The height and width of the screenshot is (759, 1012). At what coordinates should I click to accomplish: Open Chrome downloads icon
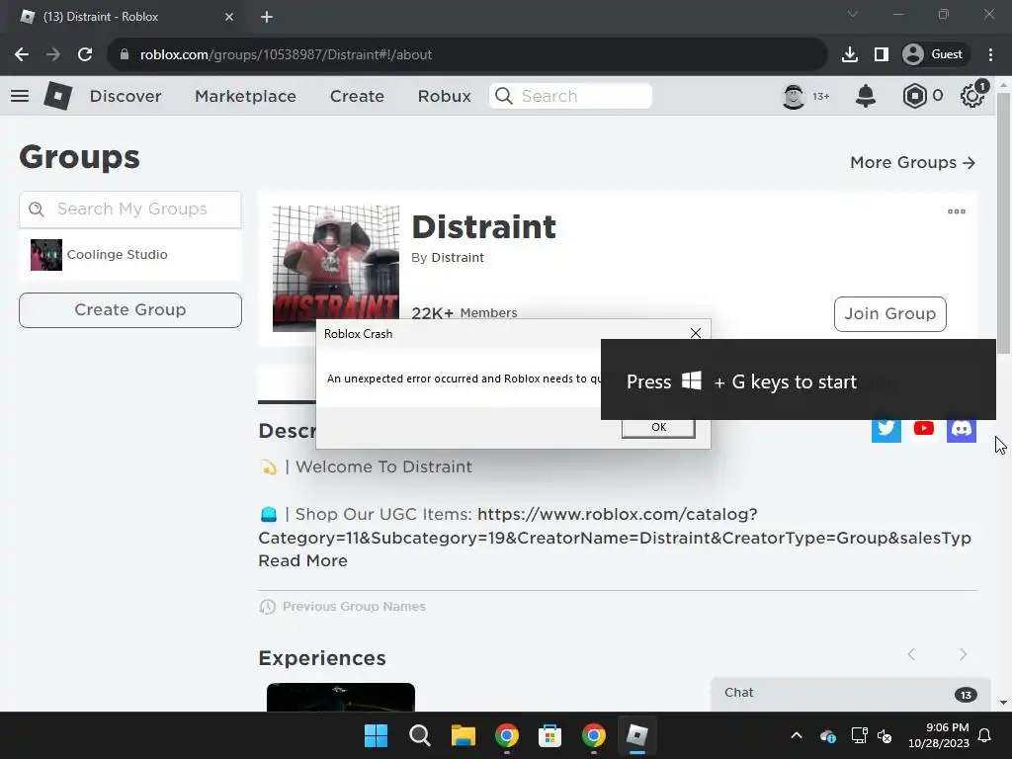pyautogui.click(x=850, y=55)
